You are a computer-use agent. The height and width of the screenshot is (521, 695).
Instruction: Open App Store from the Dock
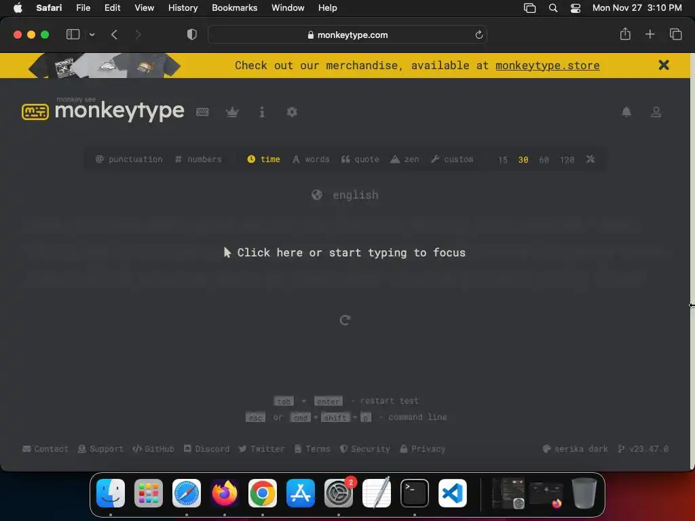[x=301, y=493]
